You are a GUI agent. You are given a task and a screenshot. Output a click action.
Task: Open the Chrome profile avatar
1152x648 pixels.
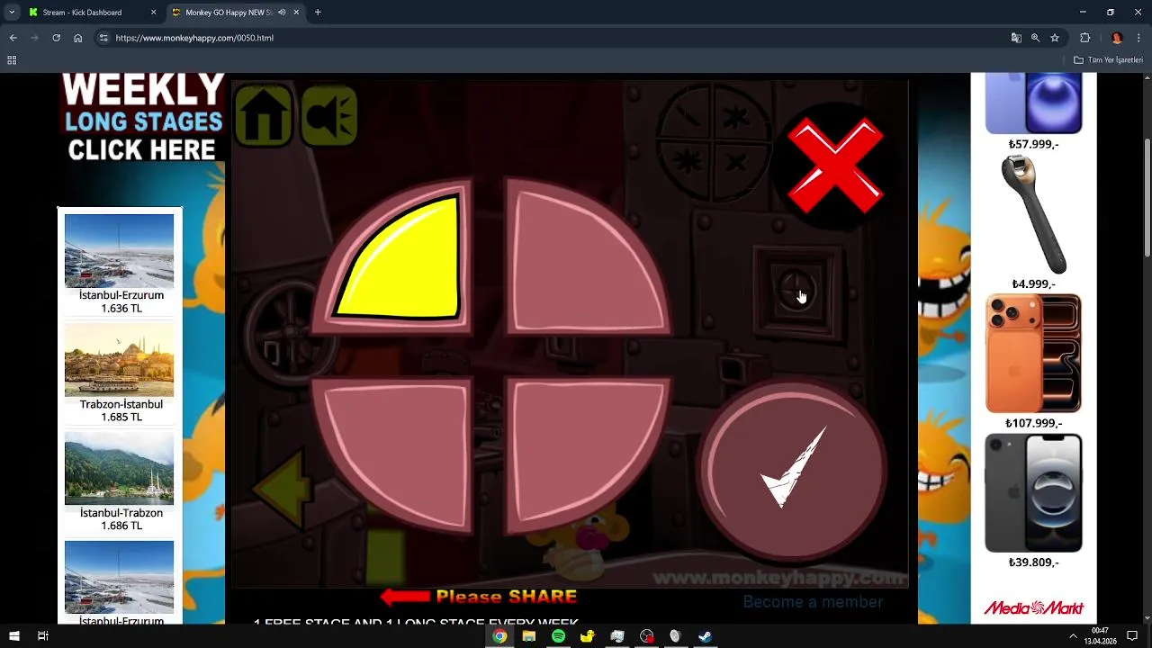tap(1117, 38)
